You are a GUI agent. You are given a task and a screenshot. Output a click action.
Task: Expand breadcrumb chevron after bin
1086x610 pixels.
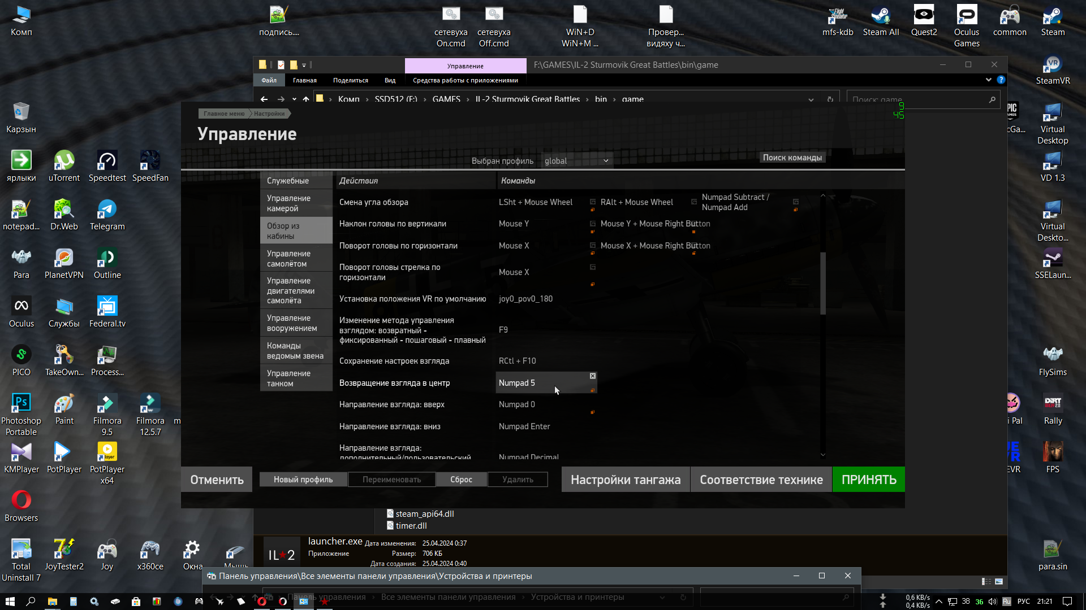(x=614, y=99)
